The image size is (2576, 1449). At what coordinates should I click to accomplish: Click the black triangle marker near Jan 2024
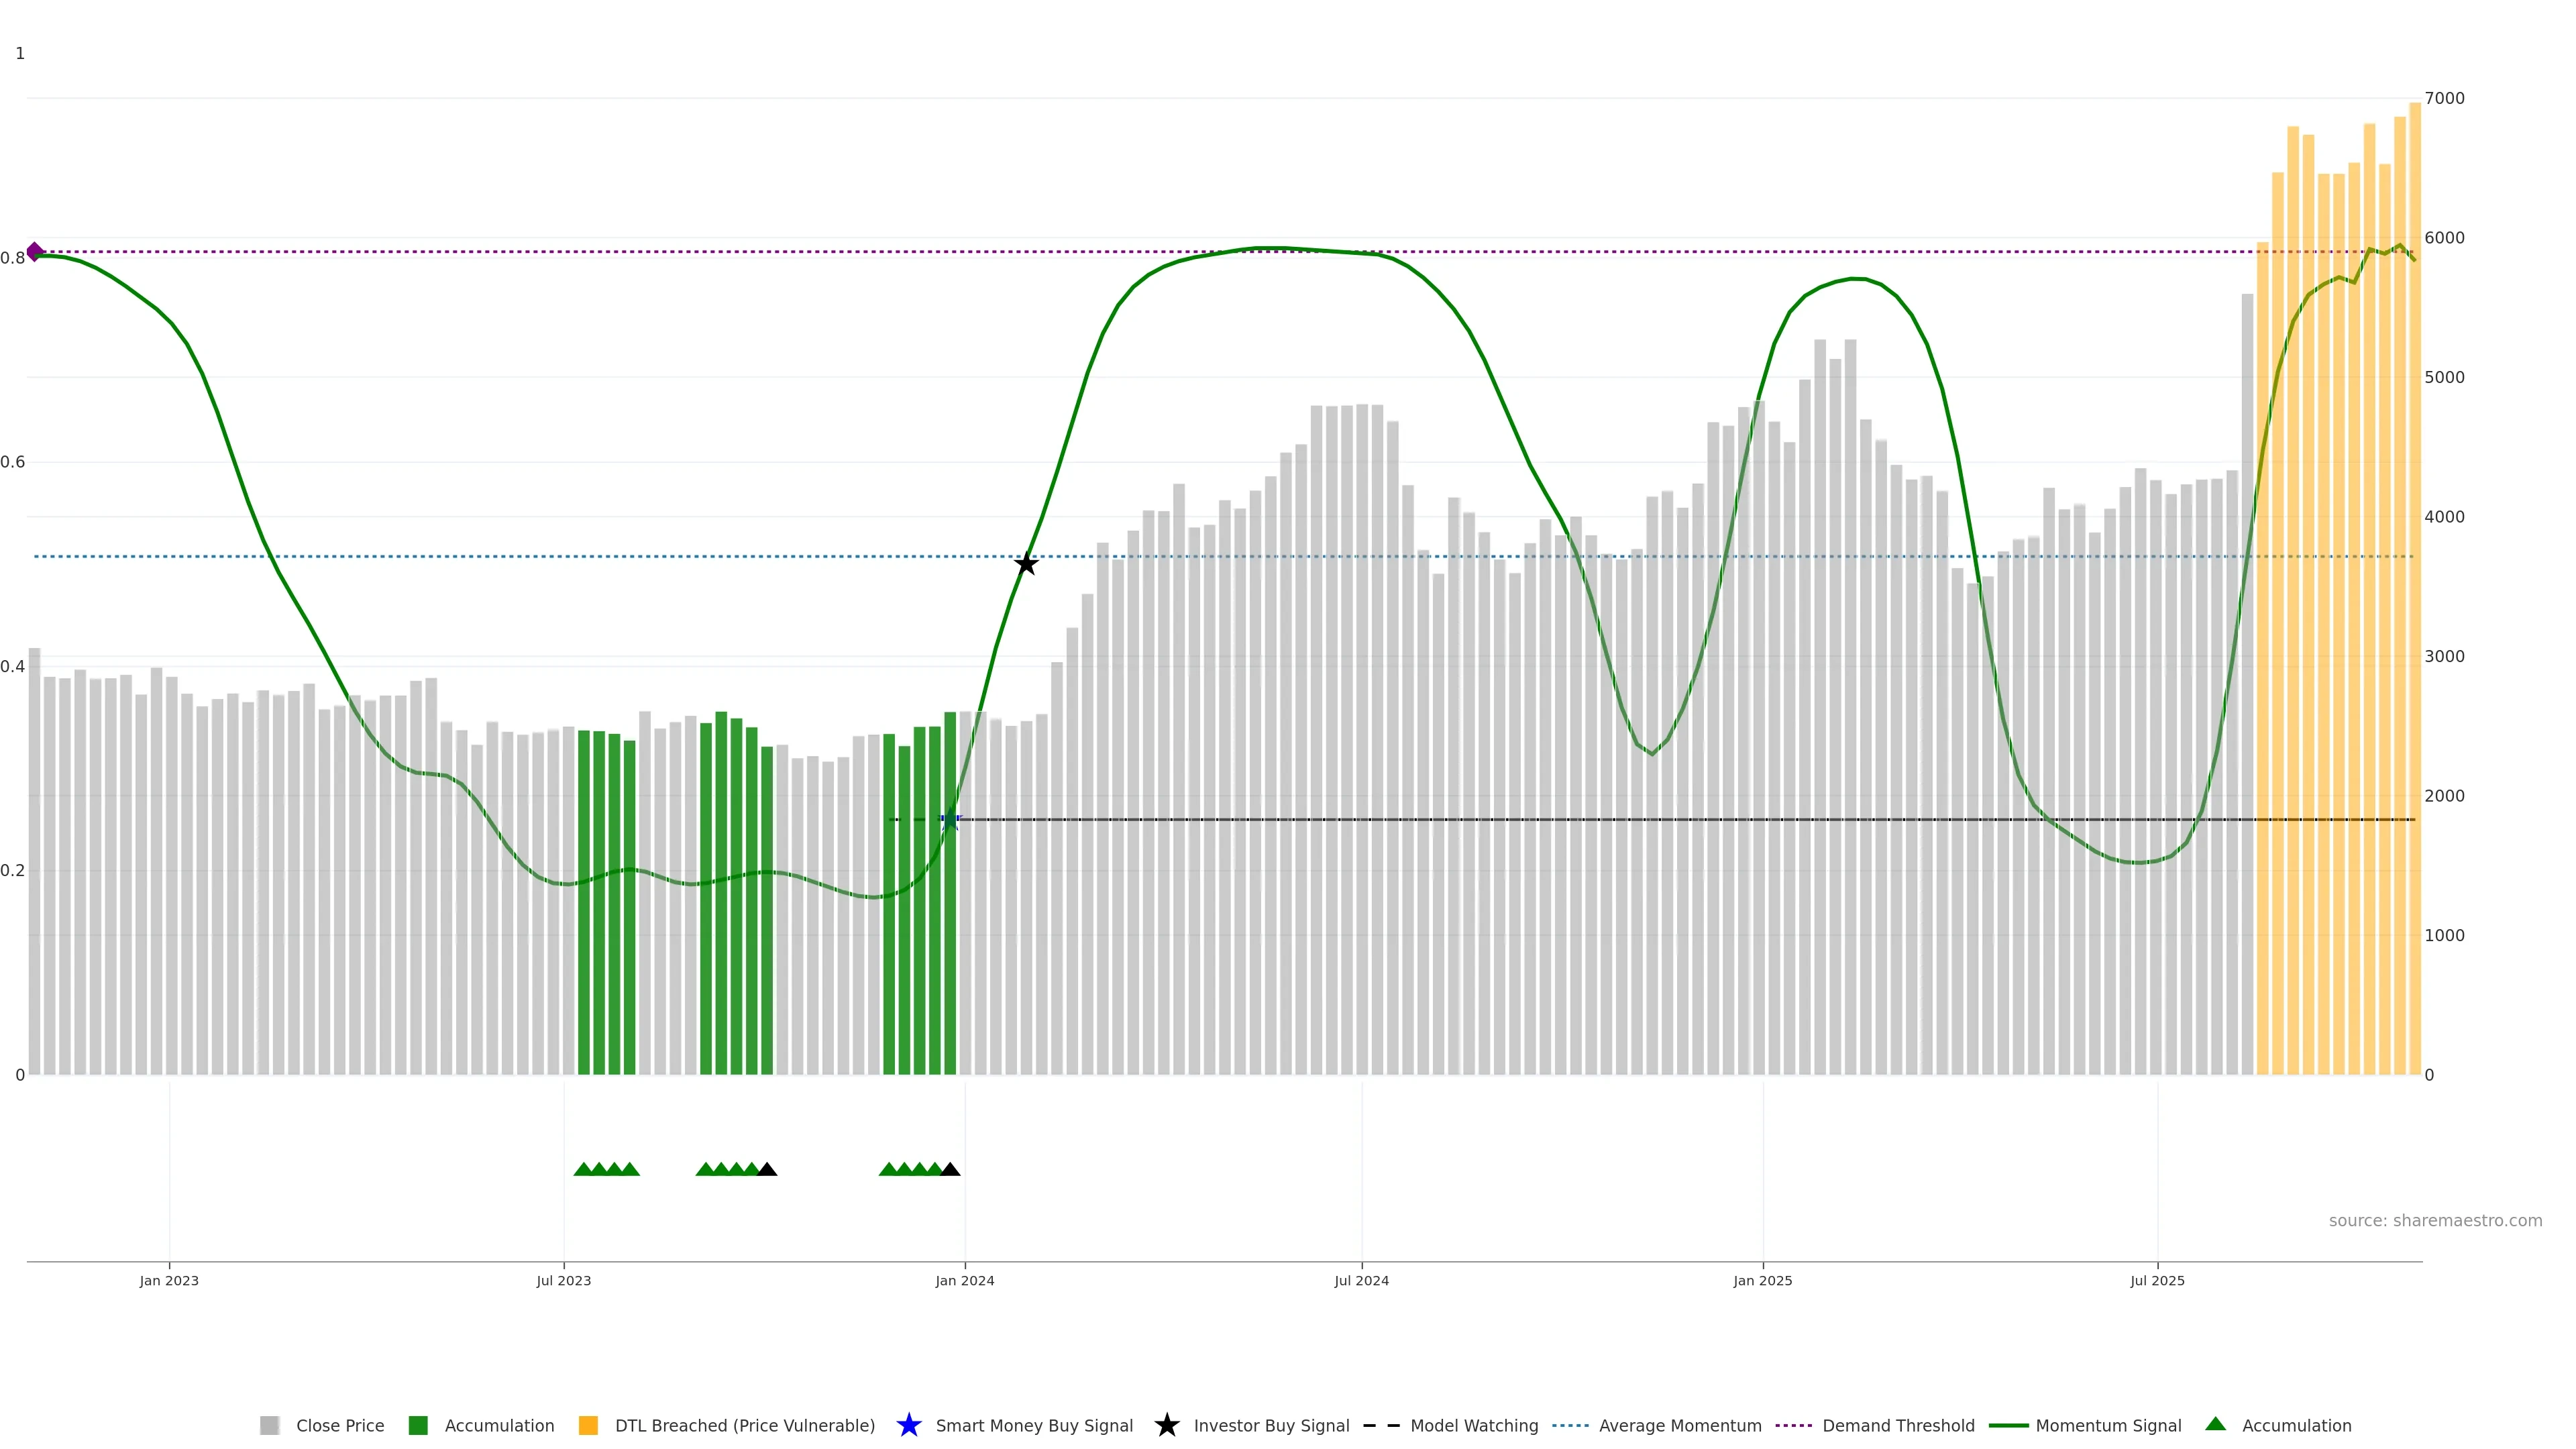click(x=950, y=1169)
